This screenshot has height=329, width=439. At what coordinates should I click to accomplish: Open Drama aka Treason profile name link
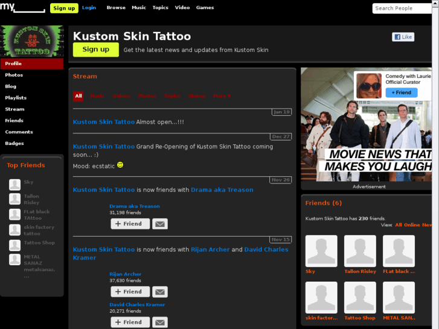(x=135, y=206)
